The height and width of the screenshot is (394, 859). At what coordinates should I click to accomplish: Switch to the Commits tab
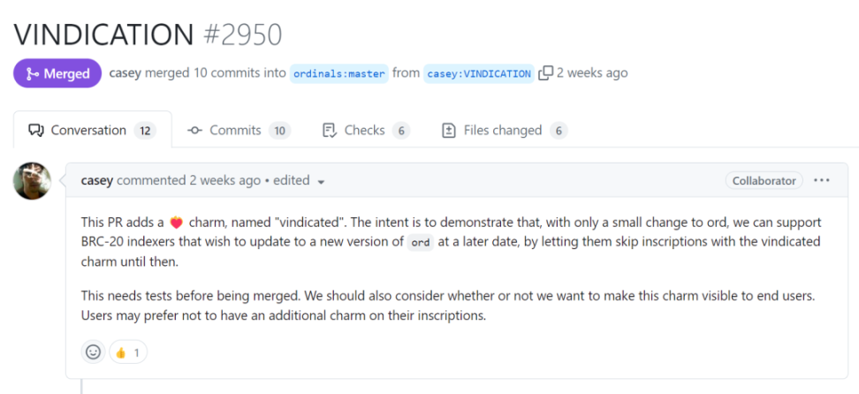[x=239, y=131]
